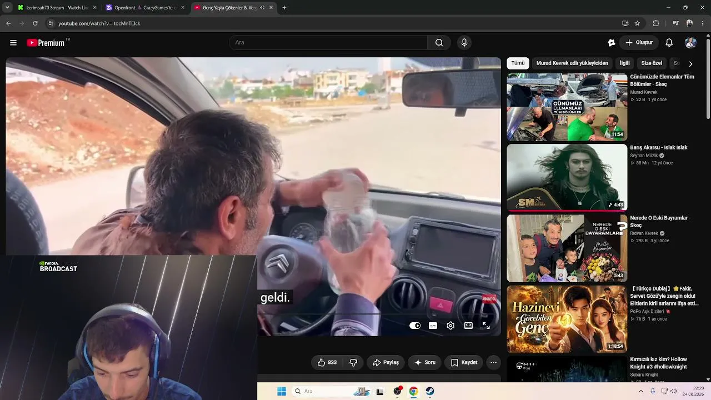Show next filter chips with arrow
This screenshot has height=400, width=711.
coord(690,64)
